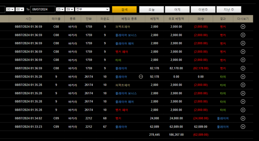Click the 다시보기 column header
This screenshot has height=141, width=259.
pyautogui.click(x=243, y=19)
